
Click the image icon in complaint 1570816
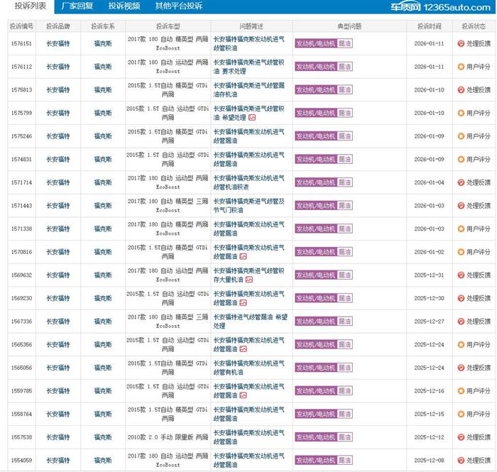pyautogui.click(x=243, y=256)
